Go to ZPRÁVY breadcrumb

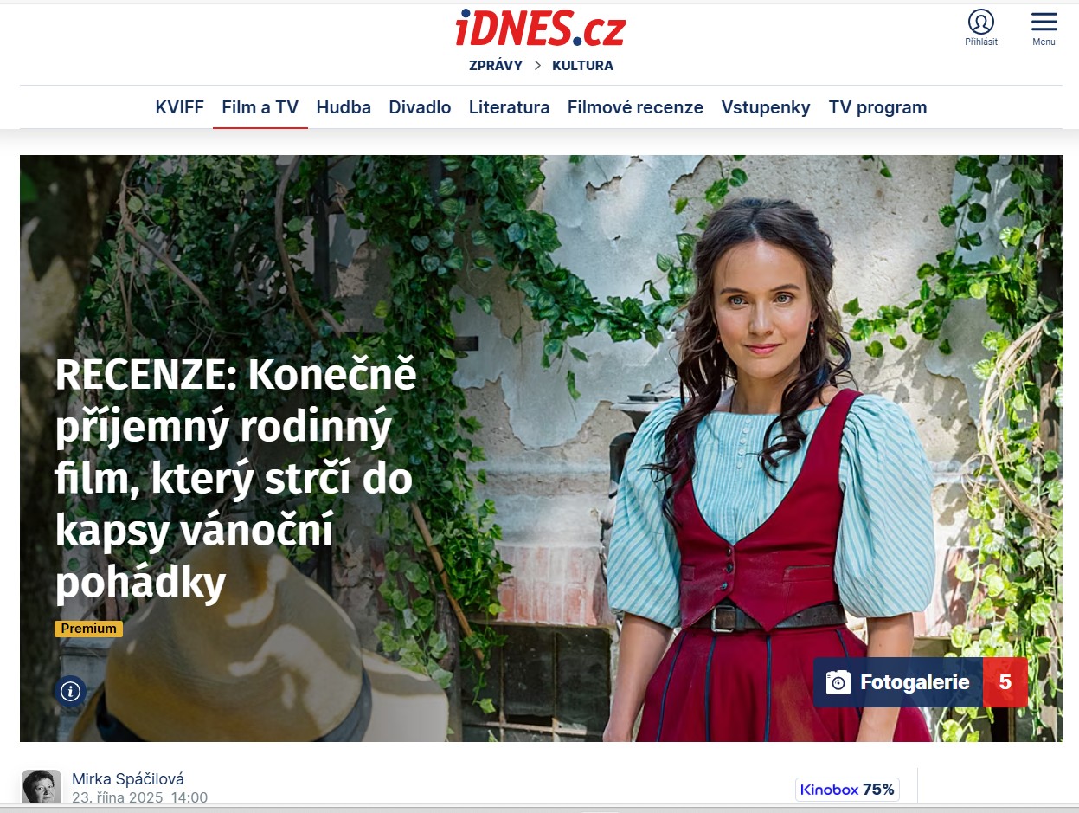click(496, 65)
